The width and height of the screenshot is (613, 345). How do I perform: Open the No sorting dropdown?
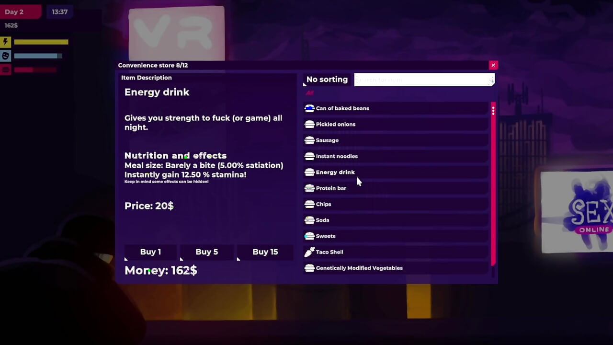(327, 80)
